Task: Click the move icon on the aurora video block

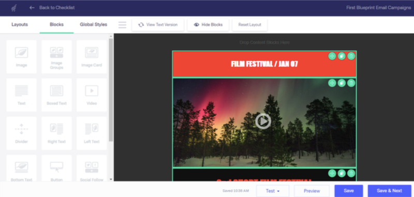Action: (332, 83)
